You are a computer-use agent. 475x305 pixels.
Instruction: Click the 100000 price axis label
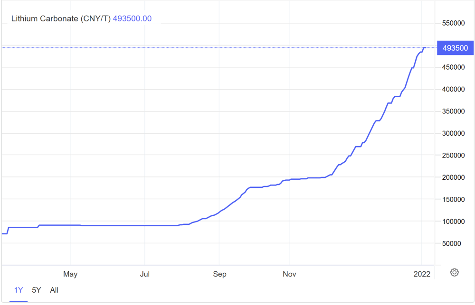(453, 222)
